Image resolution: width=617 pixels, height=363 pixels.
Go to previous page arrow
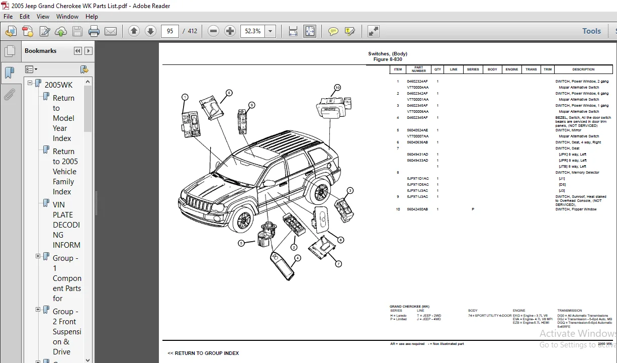coord(134,31)
